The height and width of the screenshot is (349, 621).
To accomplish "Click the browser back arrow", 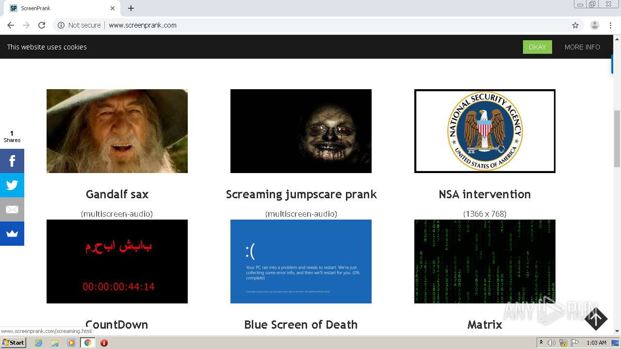I will point(11,25).
